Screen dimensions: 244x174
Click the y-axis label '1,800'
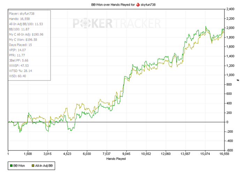tap(230, 37)
